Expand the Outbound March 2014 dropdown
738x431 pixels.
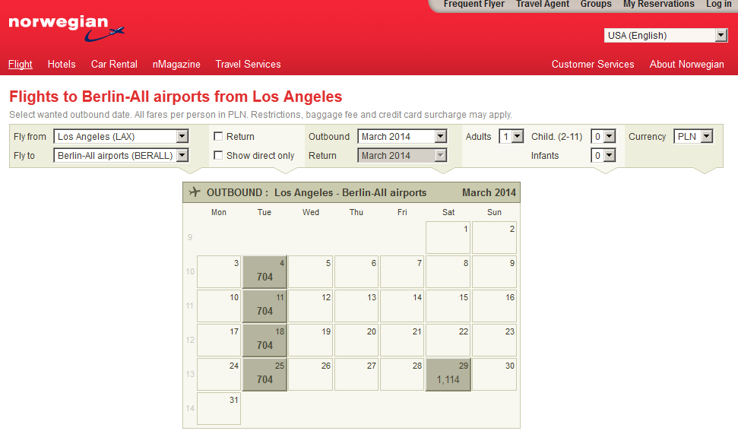click(402, 137)
